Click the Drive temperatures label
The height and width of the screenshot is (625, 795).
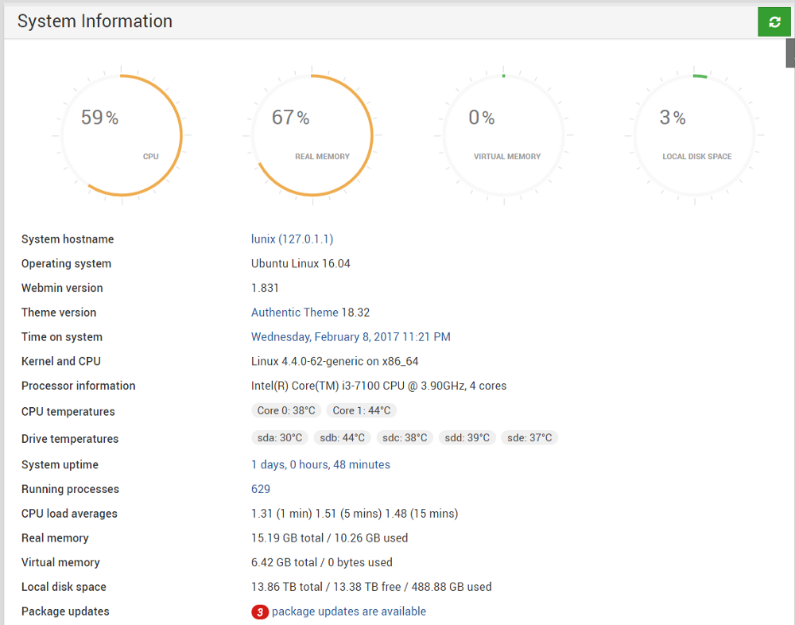[x=70, y=439]
